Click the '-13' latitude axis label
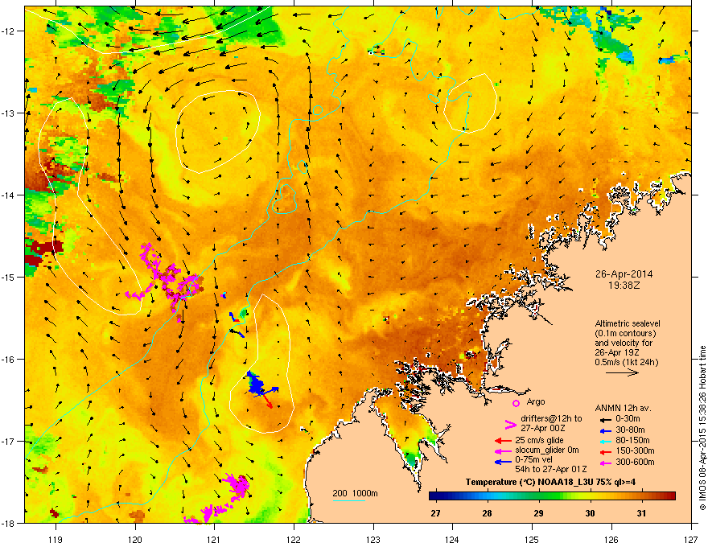This screenshot has height=547, width=708. (x=8, y=113)
